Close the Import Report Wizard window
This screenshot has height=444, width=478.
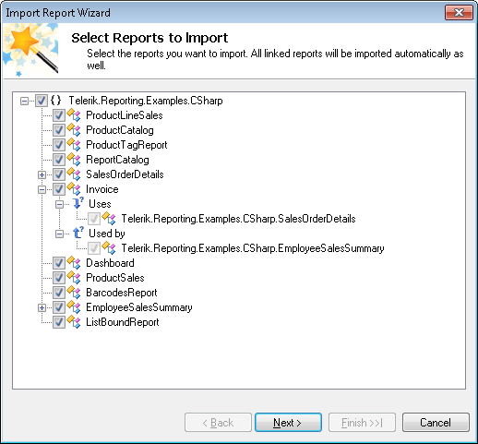459,13
